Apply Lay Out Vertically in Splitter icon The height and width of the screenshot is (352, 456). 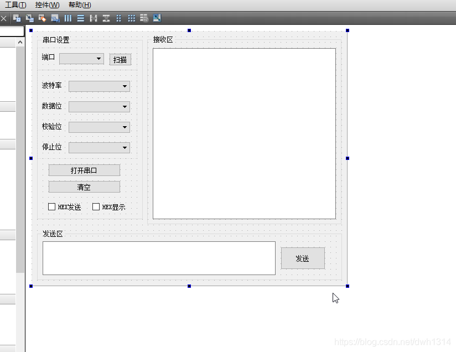click(106, 18)
